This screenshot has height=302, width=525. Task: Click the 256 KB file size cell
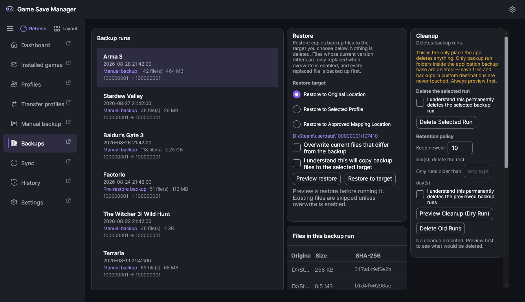pos(324,270)
